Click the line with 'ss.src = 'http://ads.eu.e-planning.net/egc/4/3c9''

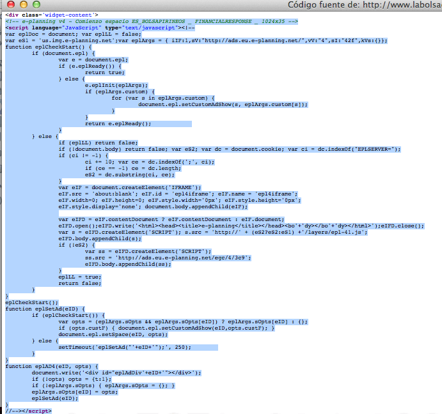(x=168, y=257)
